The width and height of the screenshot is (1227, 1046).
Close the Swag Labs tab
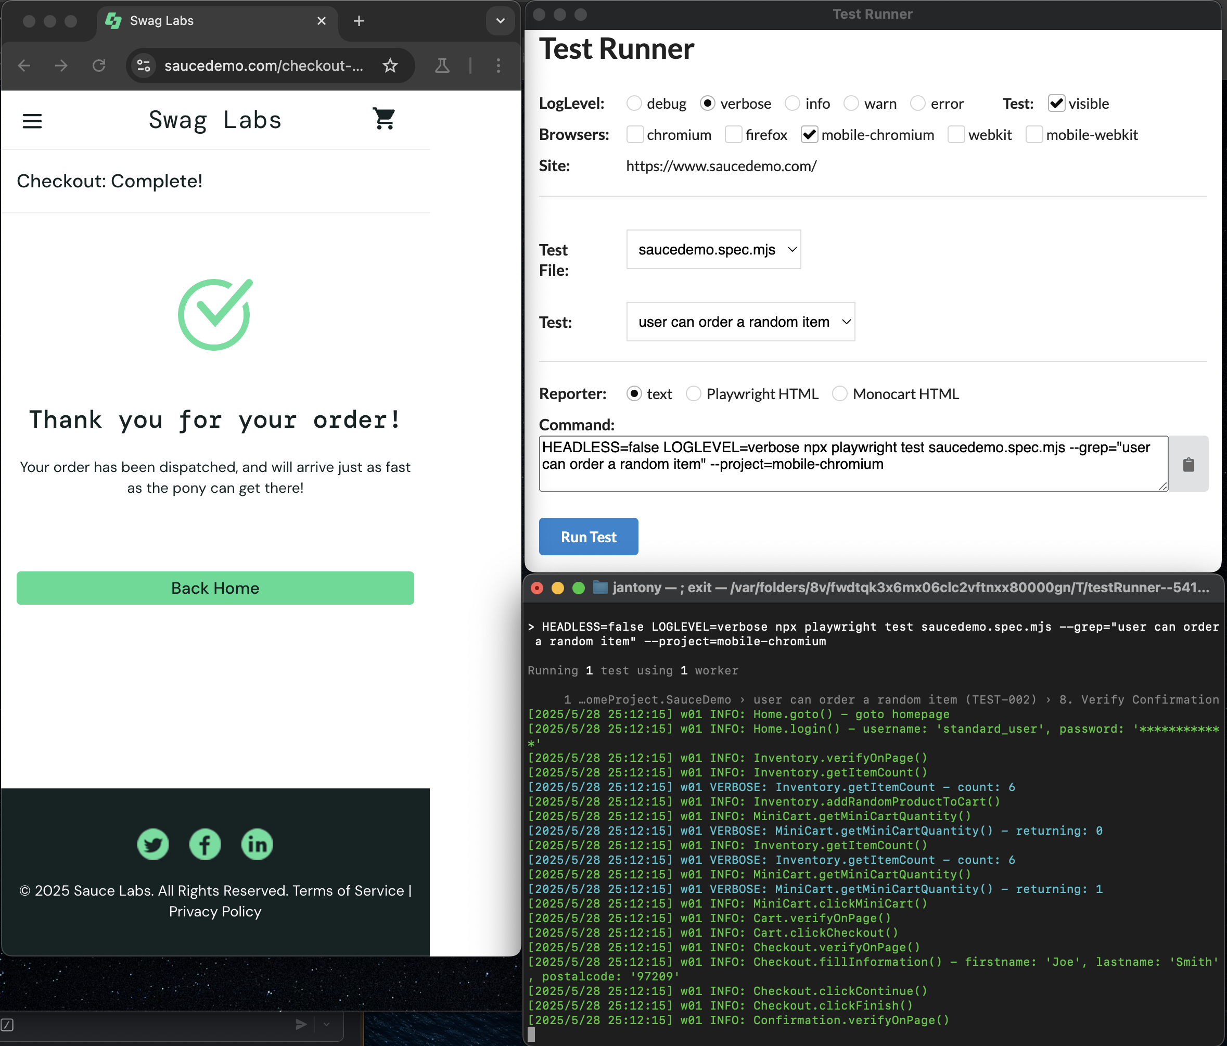[322, 21]
